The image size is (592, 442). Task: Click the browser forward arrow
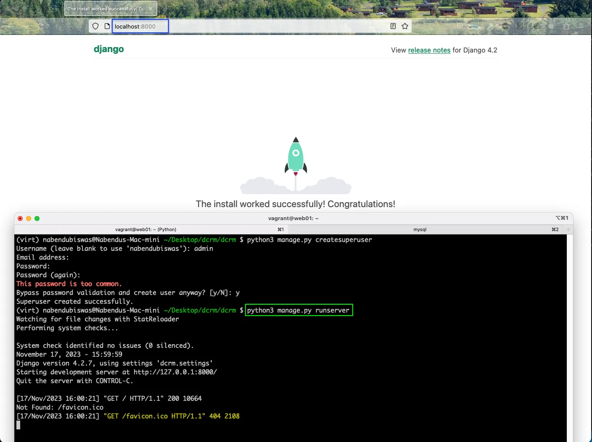[x=25, y=26]
